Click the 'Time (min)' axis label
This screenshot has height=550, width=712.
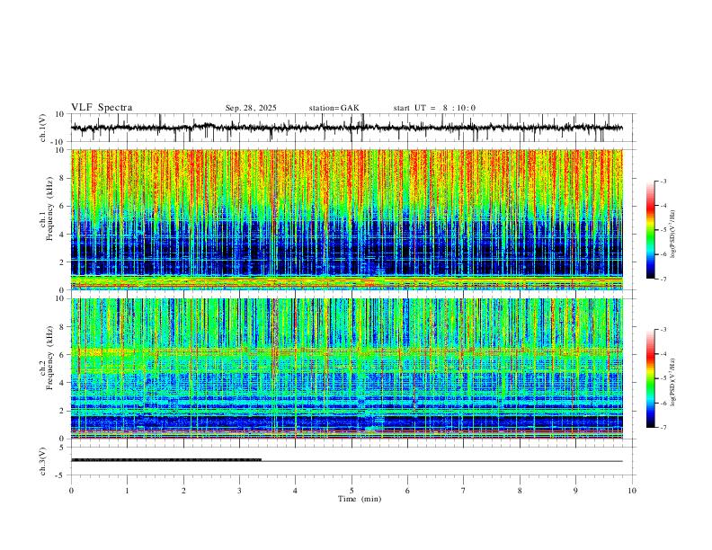[x=360, y=499]
